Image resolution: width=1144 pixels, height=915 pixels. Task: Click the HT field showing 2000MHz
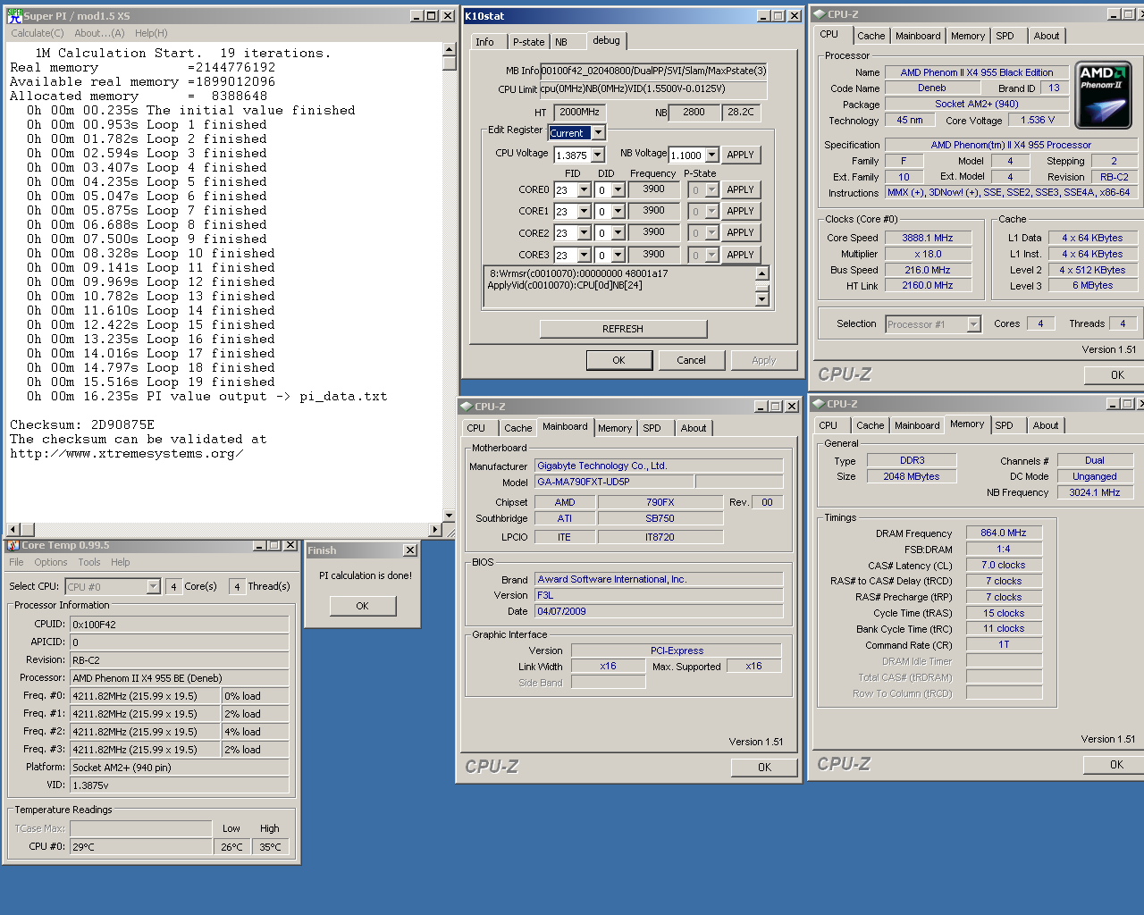579,113
